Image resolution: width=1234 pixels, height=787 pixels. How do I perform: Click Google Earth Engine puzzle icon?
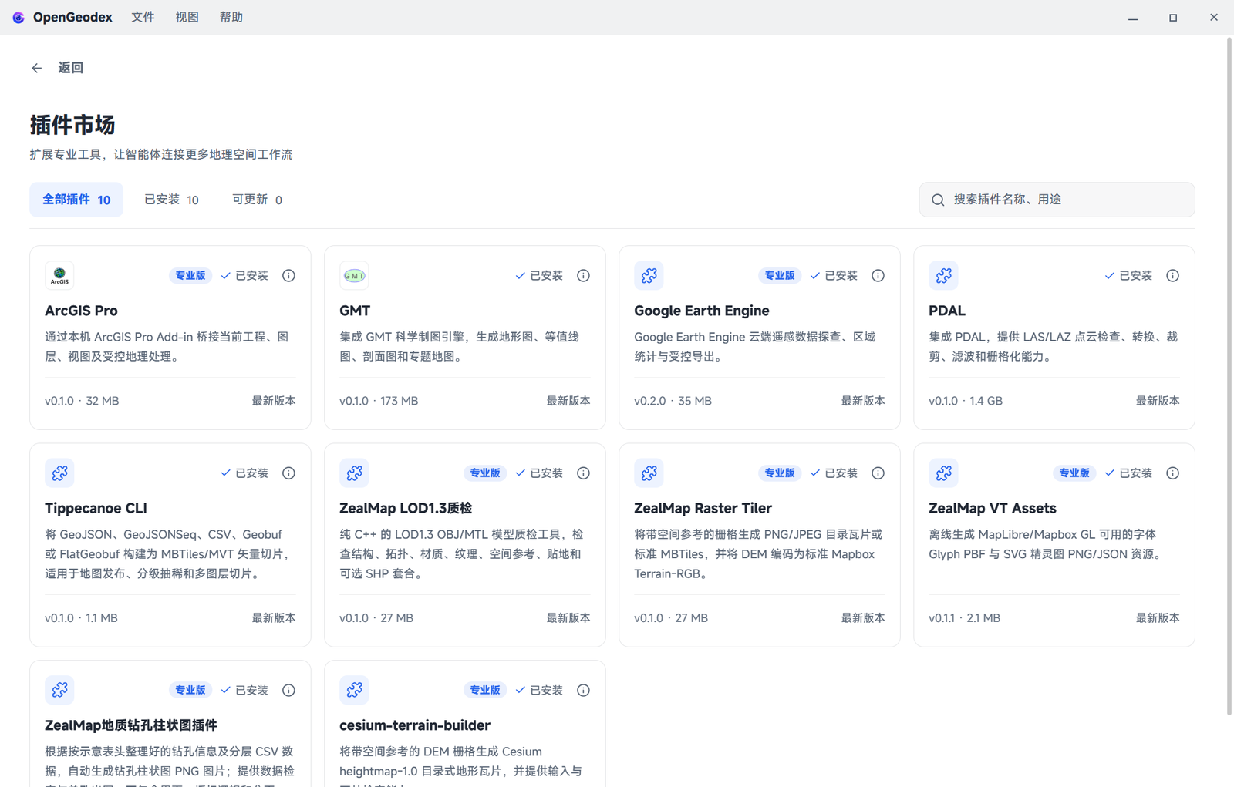(649, 276)
